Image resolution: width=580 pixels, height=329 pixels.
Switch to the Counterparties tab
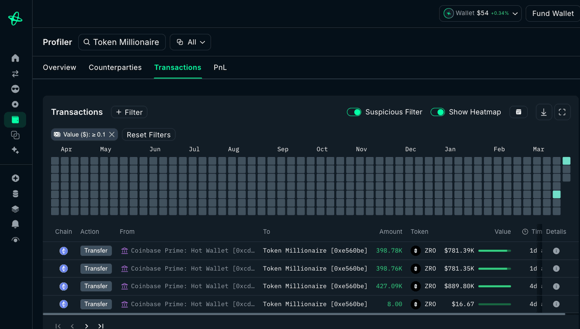115,67
